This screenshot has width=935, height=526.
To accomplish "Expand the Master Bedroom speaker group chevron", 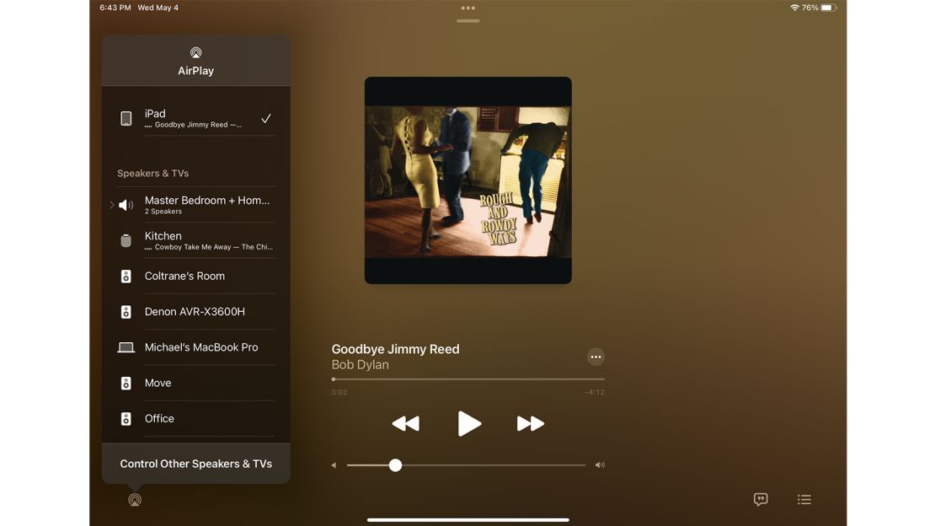I will pyautogui.click(x=111, y=205).
